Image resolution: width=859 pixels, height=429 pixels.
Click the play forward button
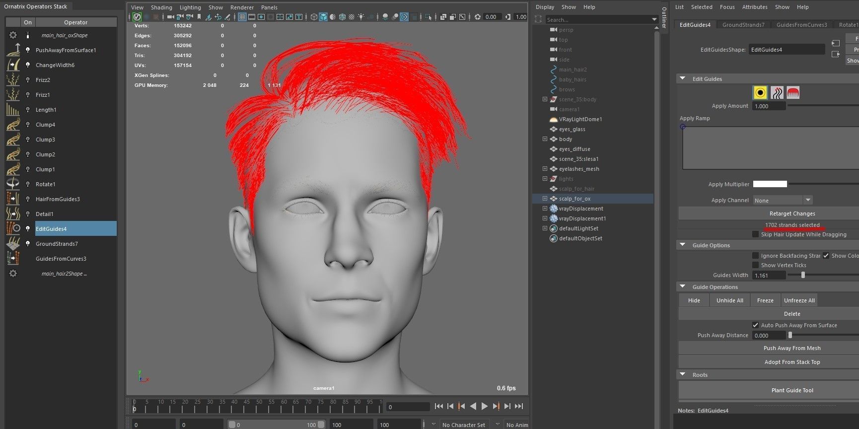[485, 406]
